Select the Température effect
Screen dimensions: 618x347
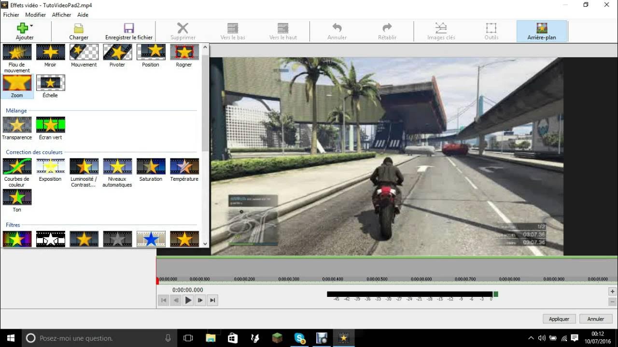(x=184, y=170)
